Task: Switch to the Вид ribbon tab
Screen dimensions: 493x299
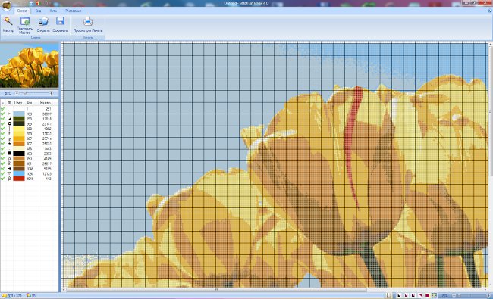Action: [x=38, y=11]
